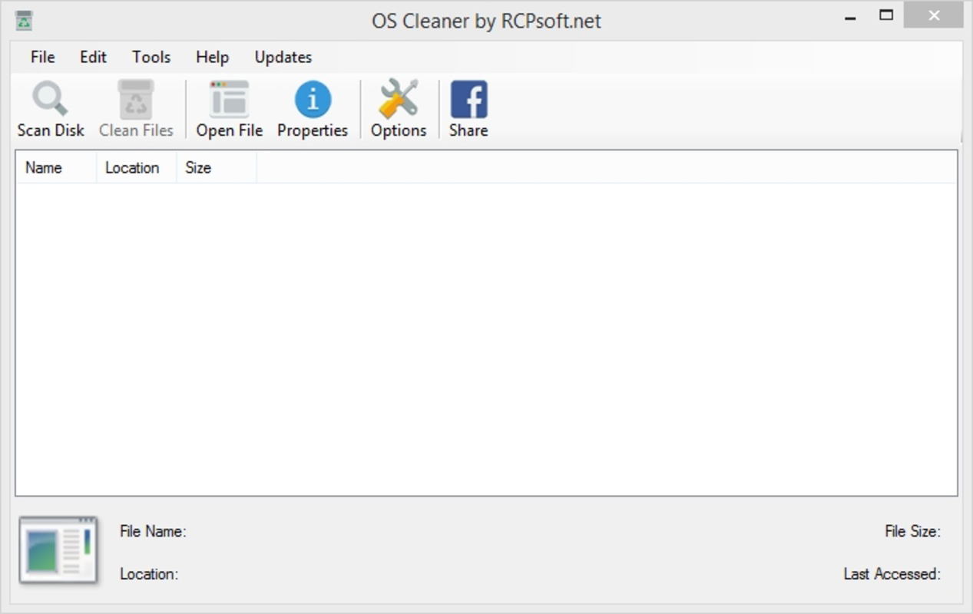Click the file preview thumbnail icon
Viewport: 973px width, 614px height.
click(59, 550)
